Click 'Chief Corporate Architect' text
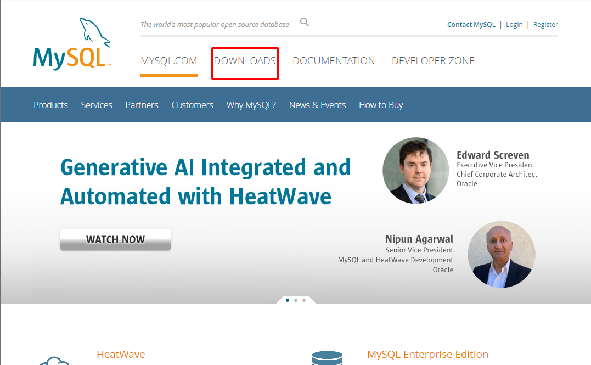Screen dimensions: 591x365 point(497,174)
